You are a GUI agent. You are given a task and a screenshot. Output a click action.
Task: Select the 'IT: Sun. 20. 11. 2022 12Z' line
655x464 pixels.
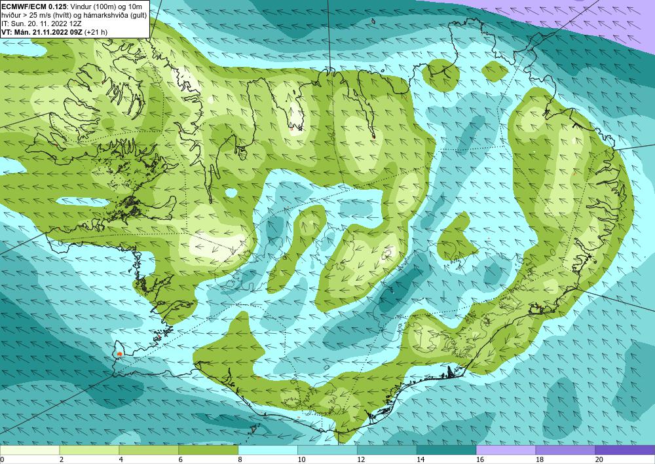[x=41, y=23]
